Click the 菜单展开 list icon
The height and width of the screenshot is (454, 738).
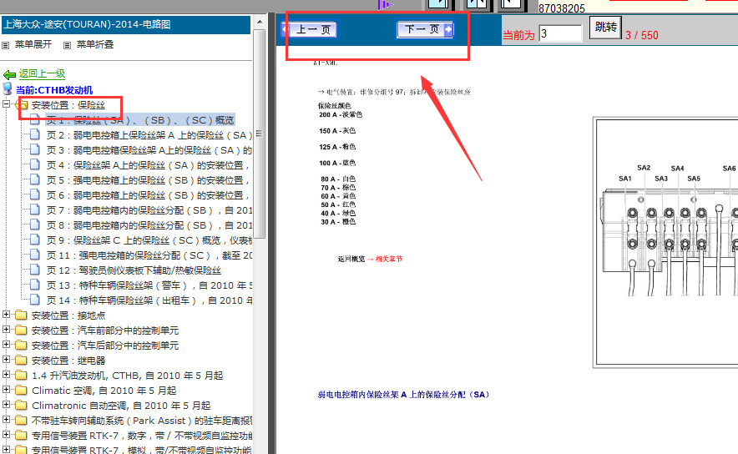pyautogui.click(x=6, y=45)
